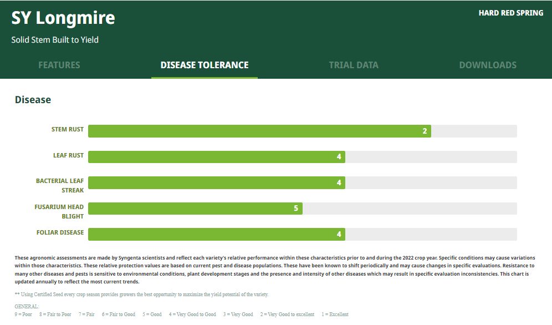552x325 pixels.
Task: Click the FOLIAR DISEASE label
Action: (60, 232)
